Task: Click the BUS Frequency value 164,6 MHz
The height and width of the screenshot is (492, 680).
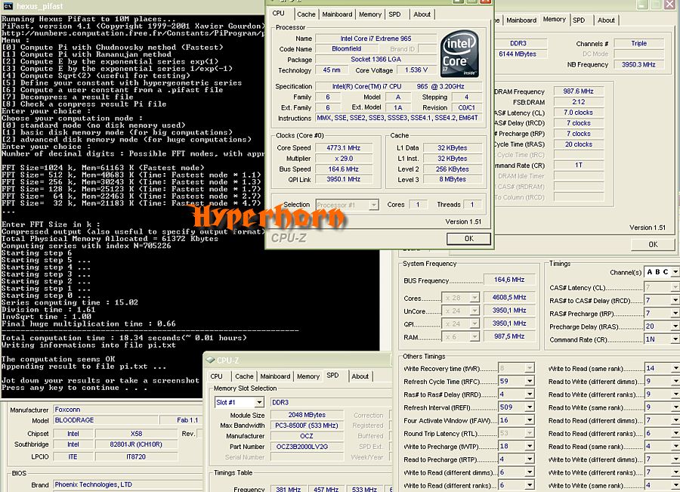Action: [509, 280]
